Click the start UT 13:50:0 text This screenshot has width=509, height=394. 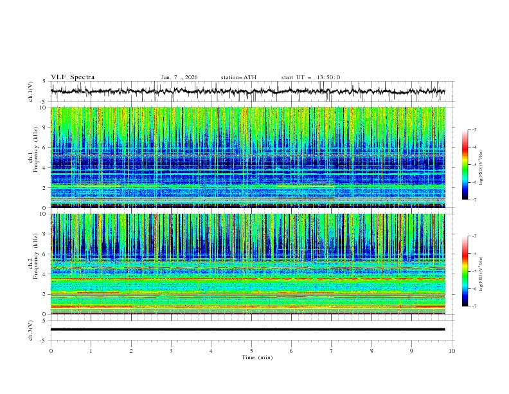310,77
